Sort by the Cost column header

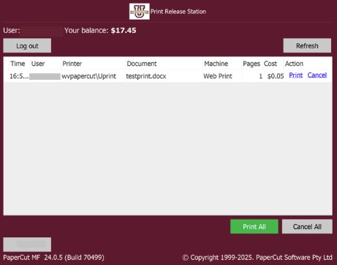point(270,64)
